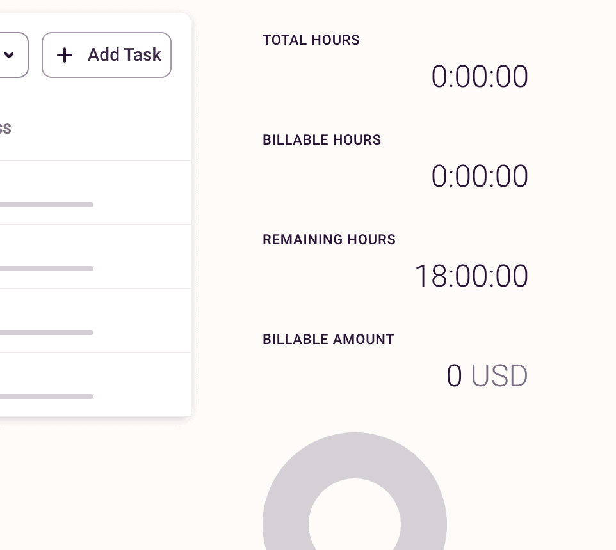Screen dimensions: 616x550
Task: Click the plus icon in Add Task
Action: pyautogui.click(x=65, y=55)
